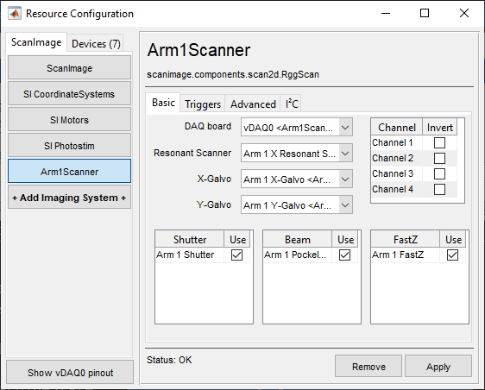Select the Arm 1 FastZ row text
Image resolution: width=485 pixels, height=390 pixels.
(398, 255)
